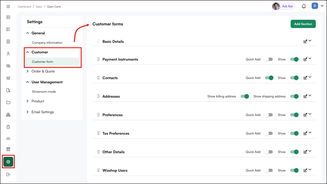Click the green settings gear icon
The image size is (327, 184).
click(x=8, y=162)
